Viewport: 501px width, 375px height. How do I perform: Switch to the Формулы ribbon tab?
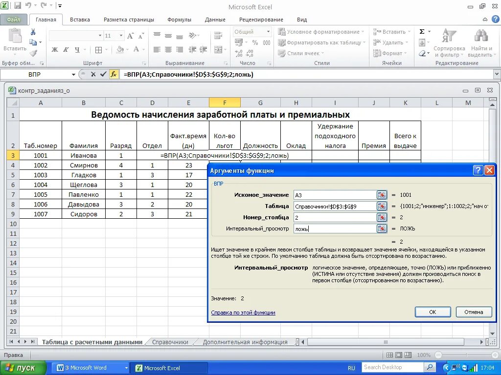point(179,20)
